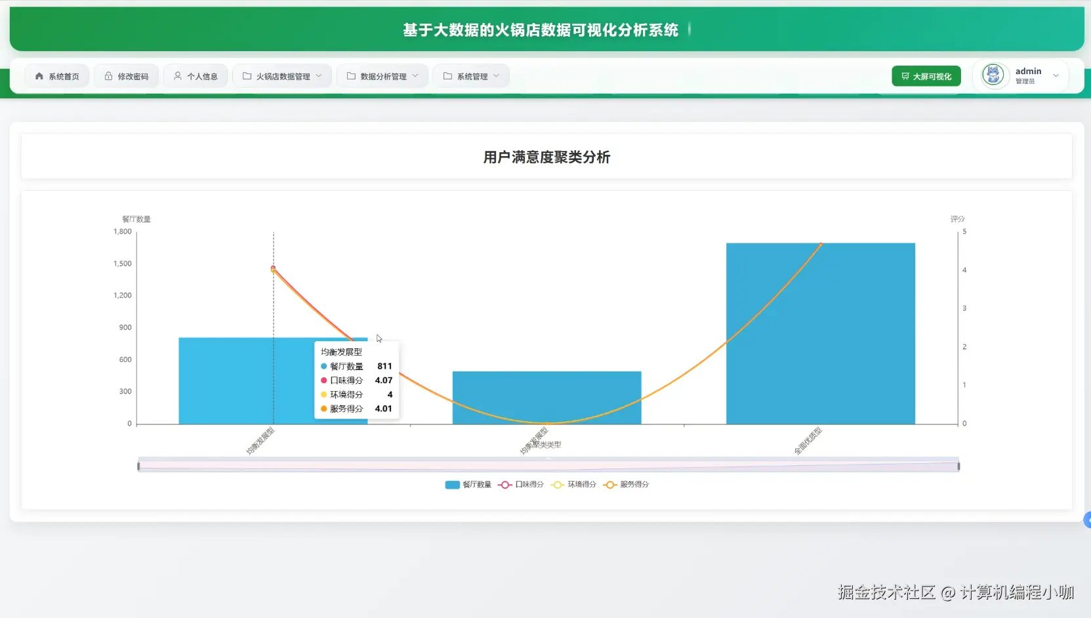Click the middle of the data zoom bar
1091x618 pixels.
(548, 464)
